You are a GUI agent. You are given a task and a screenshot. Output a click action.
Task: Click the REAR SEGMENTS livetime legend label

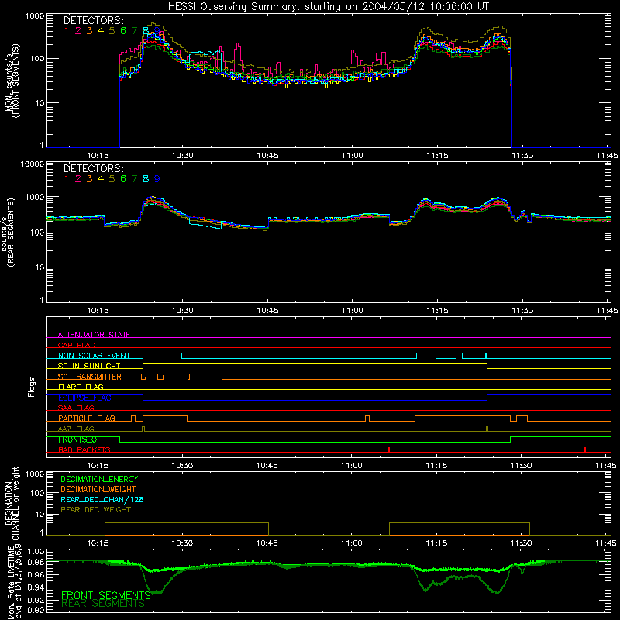coord(103,604)
